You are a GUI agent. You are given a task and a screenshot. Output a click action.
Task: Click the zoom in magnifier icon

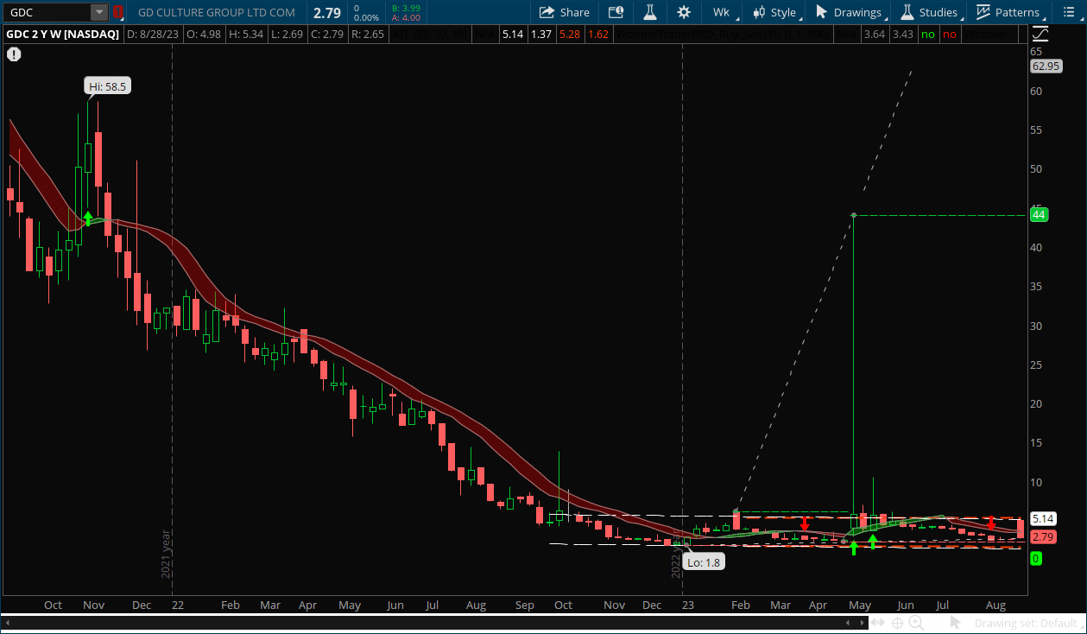point(916,623)
